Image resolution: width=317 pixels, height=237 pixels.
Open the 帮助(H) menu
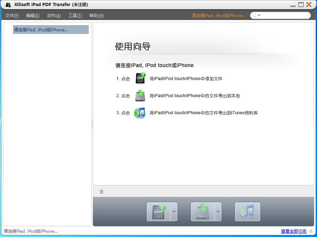[96, 16]
